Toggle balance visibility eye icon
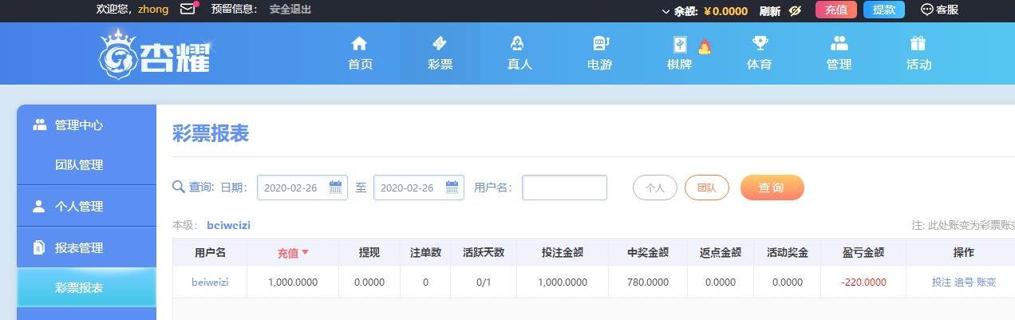The image size is (1015, 320). coord(794,10)
